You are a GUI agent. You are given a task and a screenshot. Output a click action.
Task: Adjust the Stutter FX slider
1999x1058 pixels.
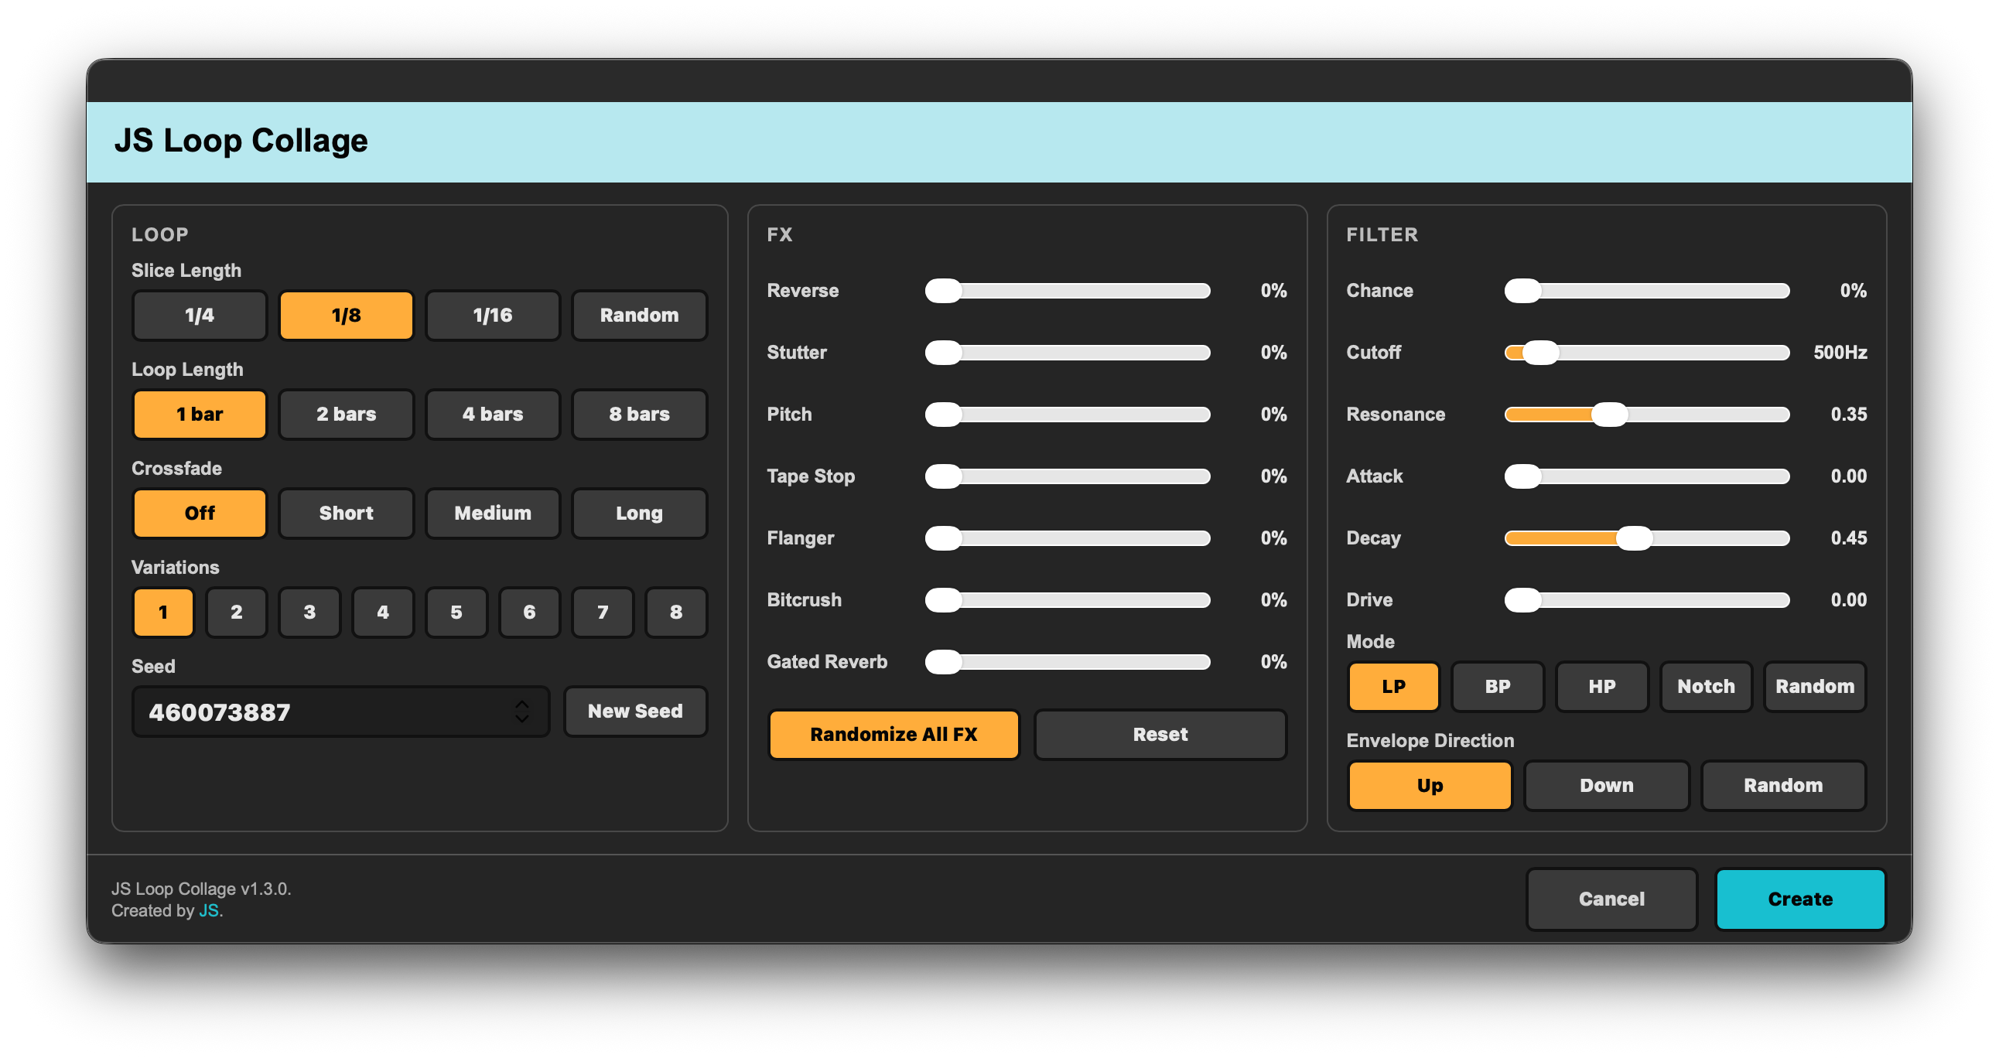[1068, 353]
